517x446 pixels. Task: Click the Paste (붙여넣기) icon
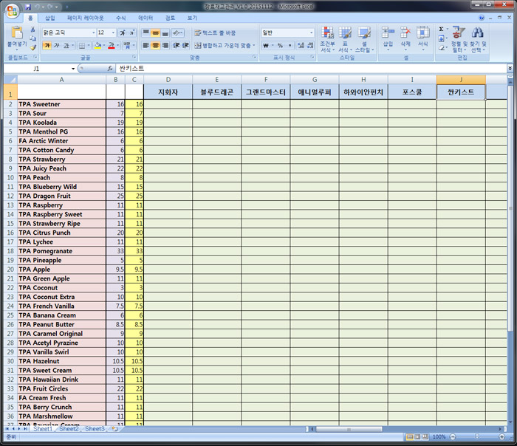16,37
